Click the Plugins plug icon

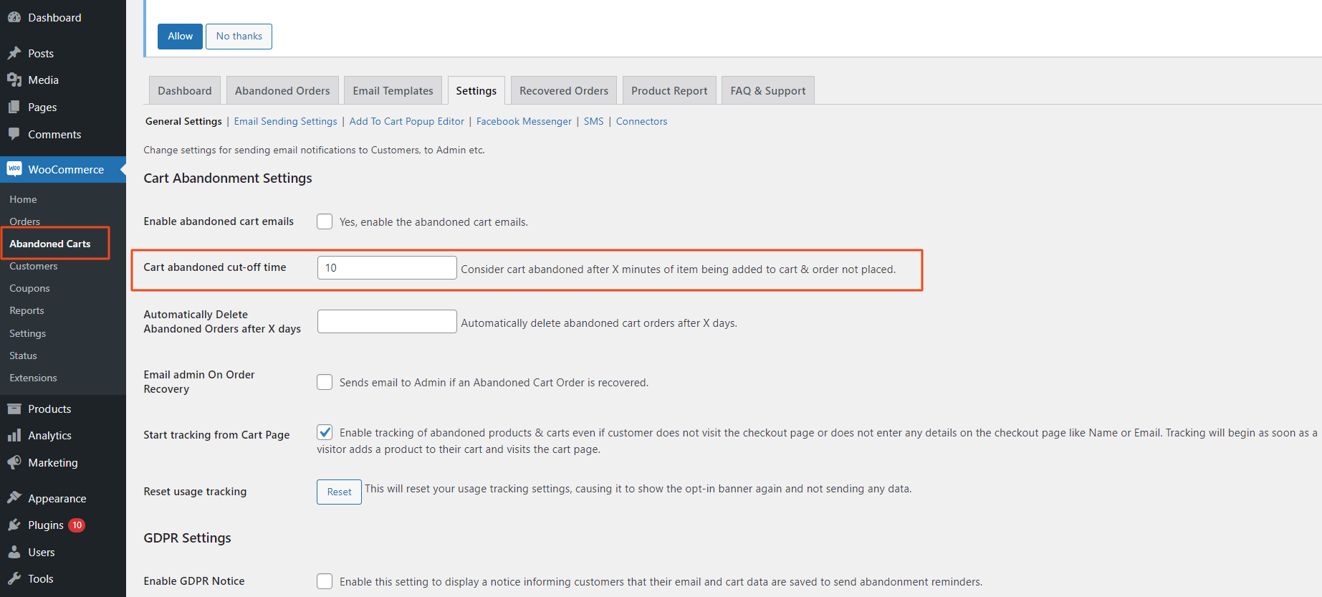(14, 525)
